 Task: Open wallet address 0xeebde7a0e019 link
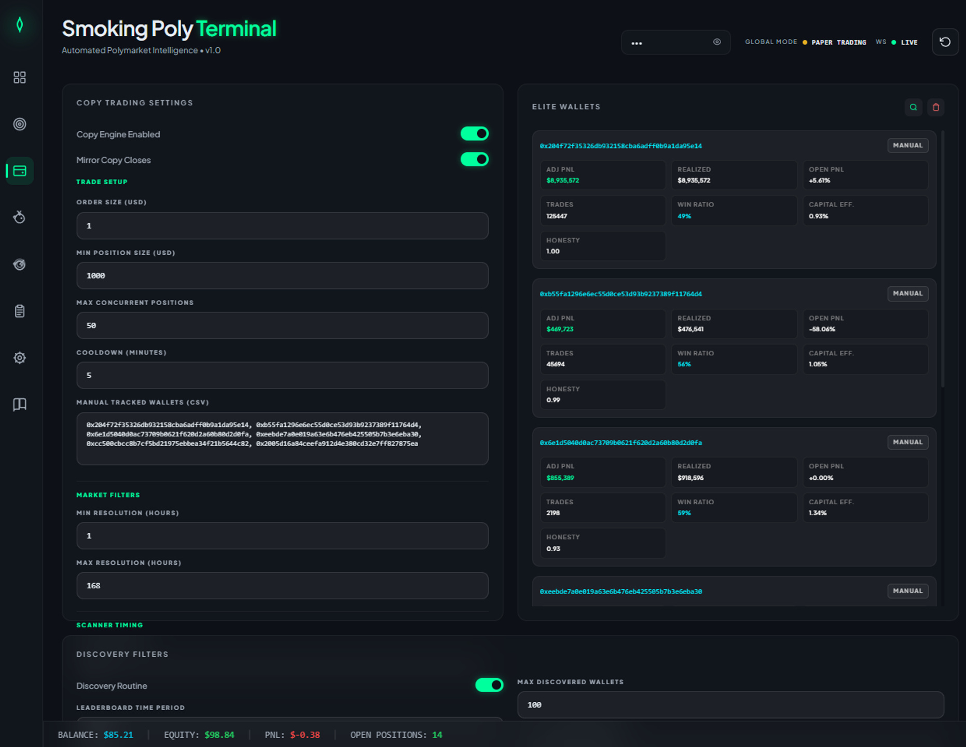(x=620, y=592)
